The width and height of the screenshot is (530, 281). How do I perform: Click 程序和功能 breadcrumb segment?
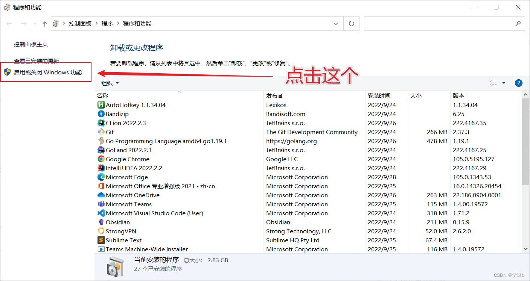(x=137, y=24)
